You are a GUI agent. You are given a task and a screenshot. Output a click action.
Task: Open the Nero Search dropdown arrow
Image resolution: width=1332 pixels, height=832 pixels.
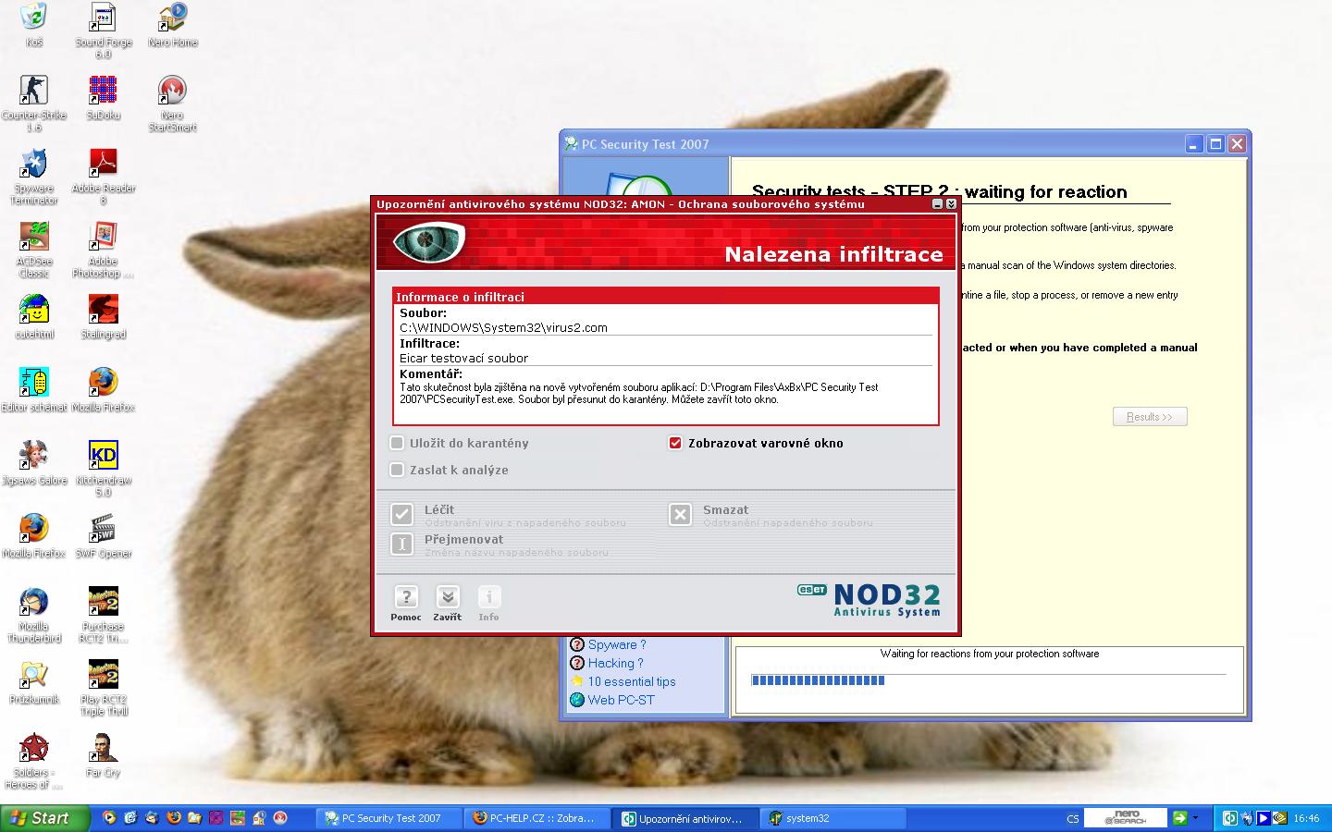click(1195, 818)
